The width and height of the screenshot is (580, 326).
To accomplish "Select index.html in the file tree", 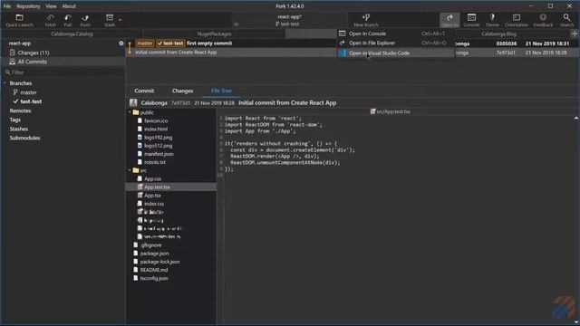I will (x=156, y=129).
